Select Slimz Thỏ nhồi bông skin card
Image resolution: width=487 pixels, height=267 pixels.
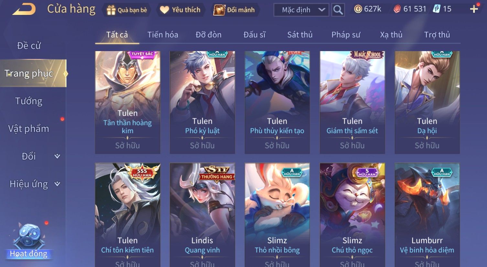277,215
